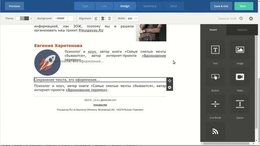Click the Previous button
The height and width of the screenshot is (146, 260).
tap(15, 6)
